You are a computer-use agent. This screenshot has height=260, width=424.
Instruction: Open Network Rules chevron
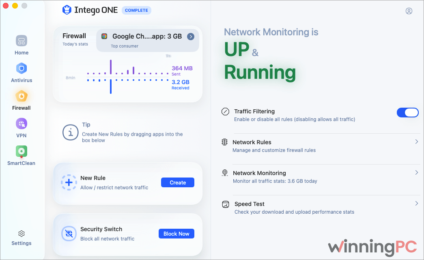coord(416,142)
